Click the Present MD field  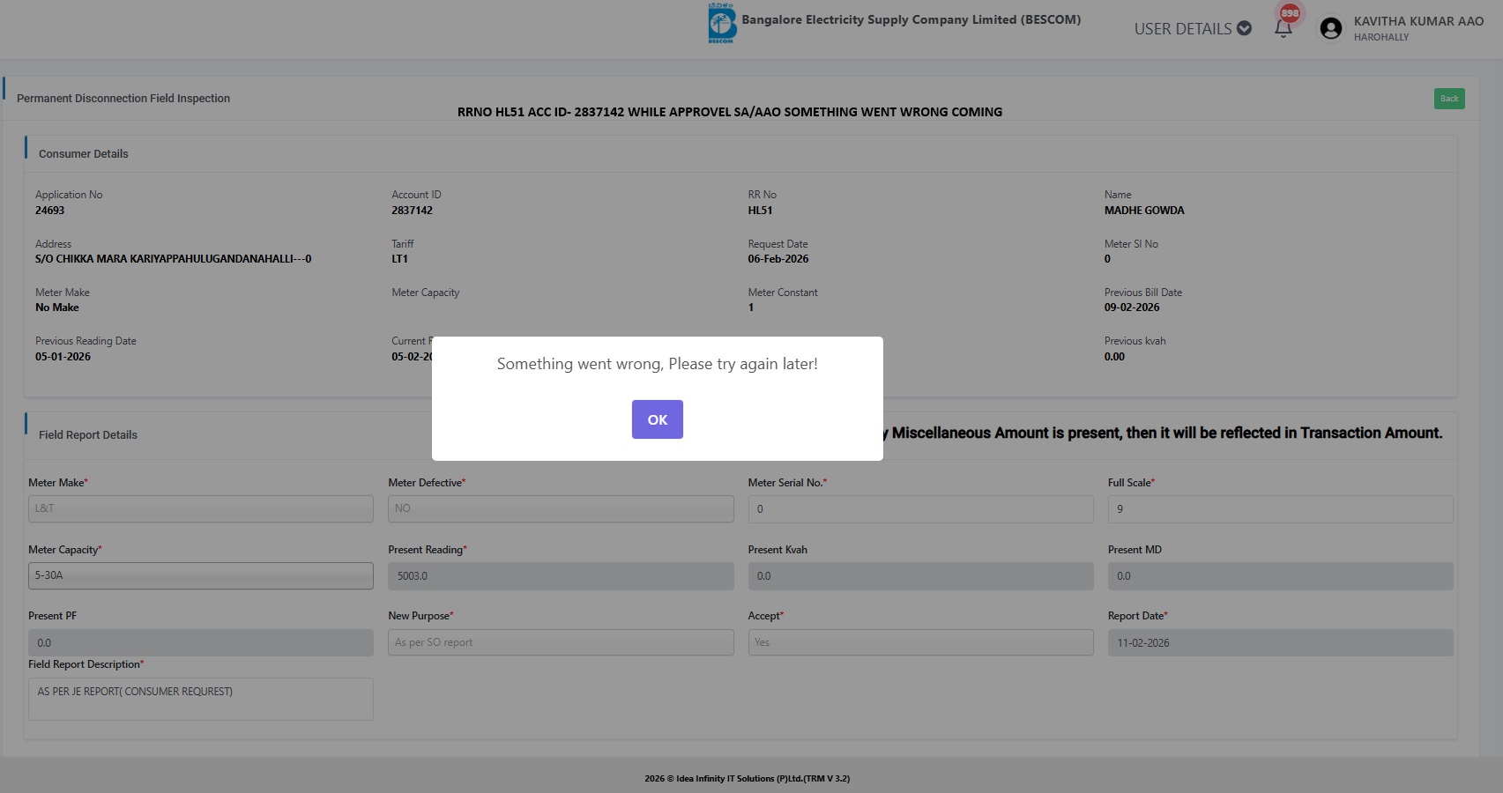pyautogui.click(x=1280, y=576)
